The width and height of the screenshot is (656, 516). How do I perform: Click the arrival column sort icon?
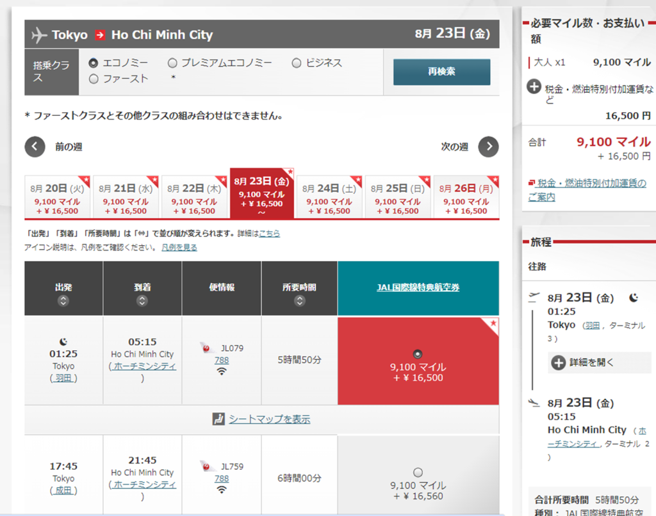click(x=142, y=301)
